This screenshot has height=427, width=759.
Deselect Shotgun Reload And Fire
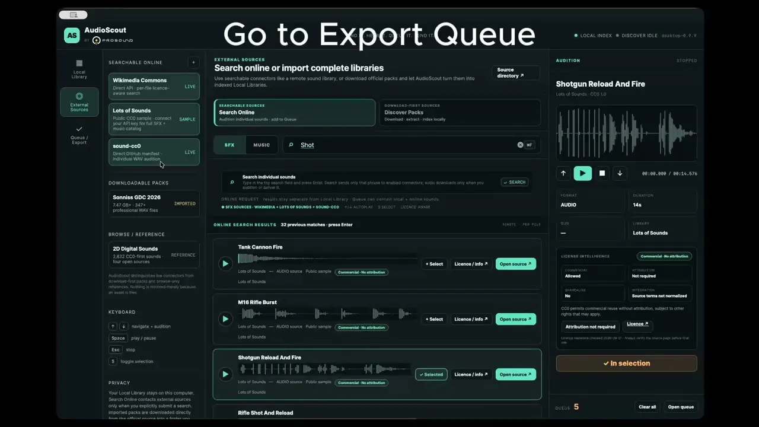tap(431, 374)
